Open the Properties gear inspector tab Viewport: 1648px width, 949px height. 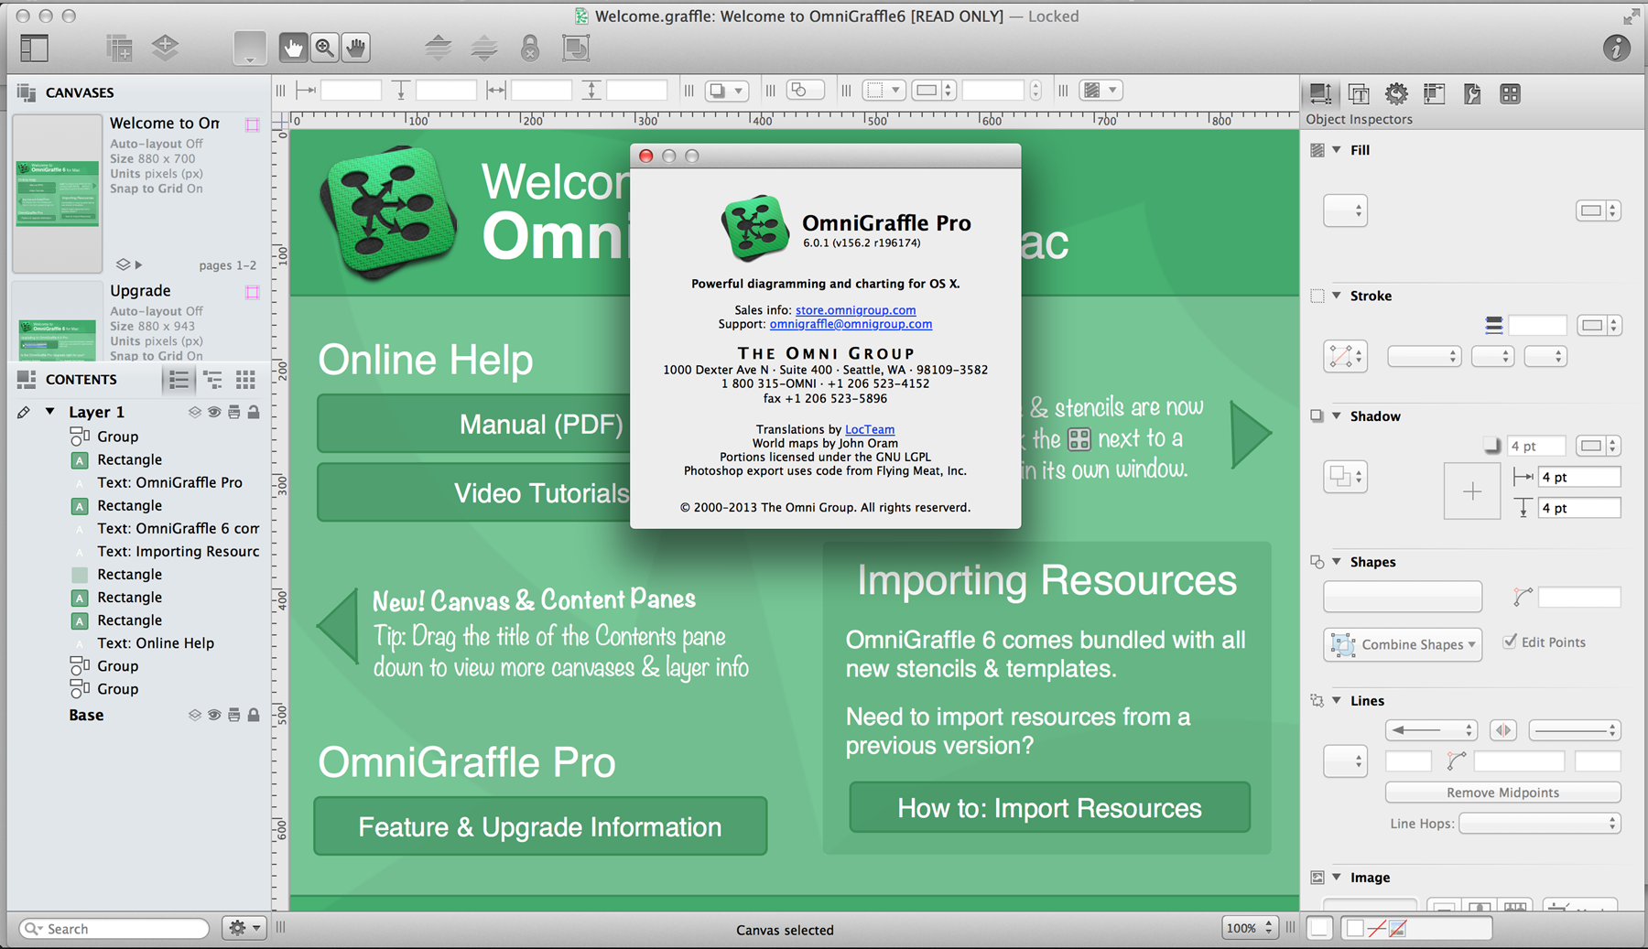click(1396, 93)
